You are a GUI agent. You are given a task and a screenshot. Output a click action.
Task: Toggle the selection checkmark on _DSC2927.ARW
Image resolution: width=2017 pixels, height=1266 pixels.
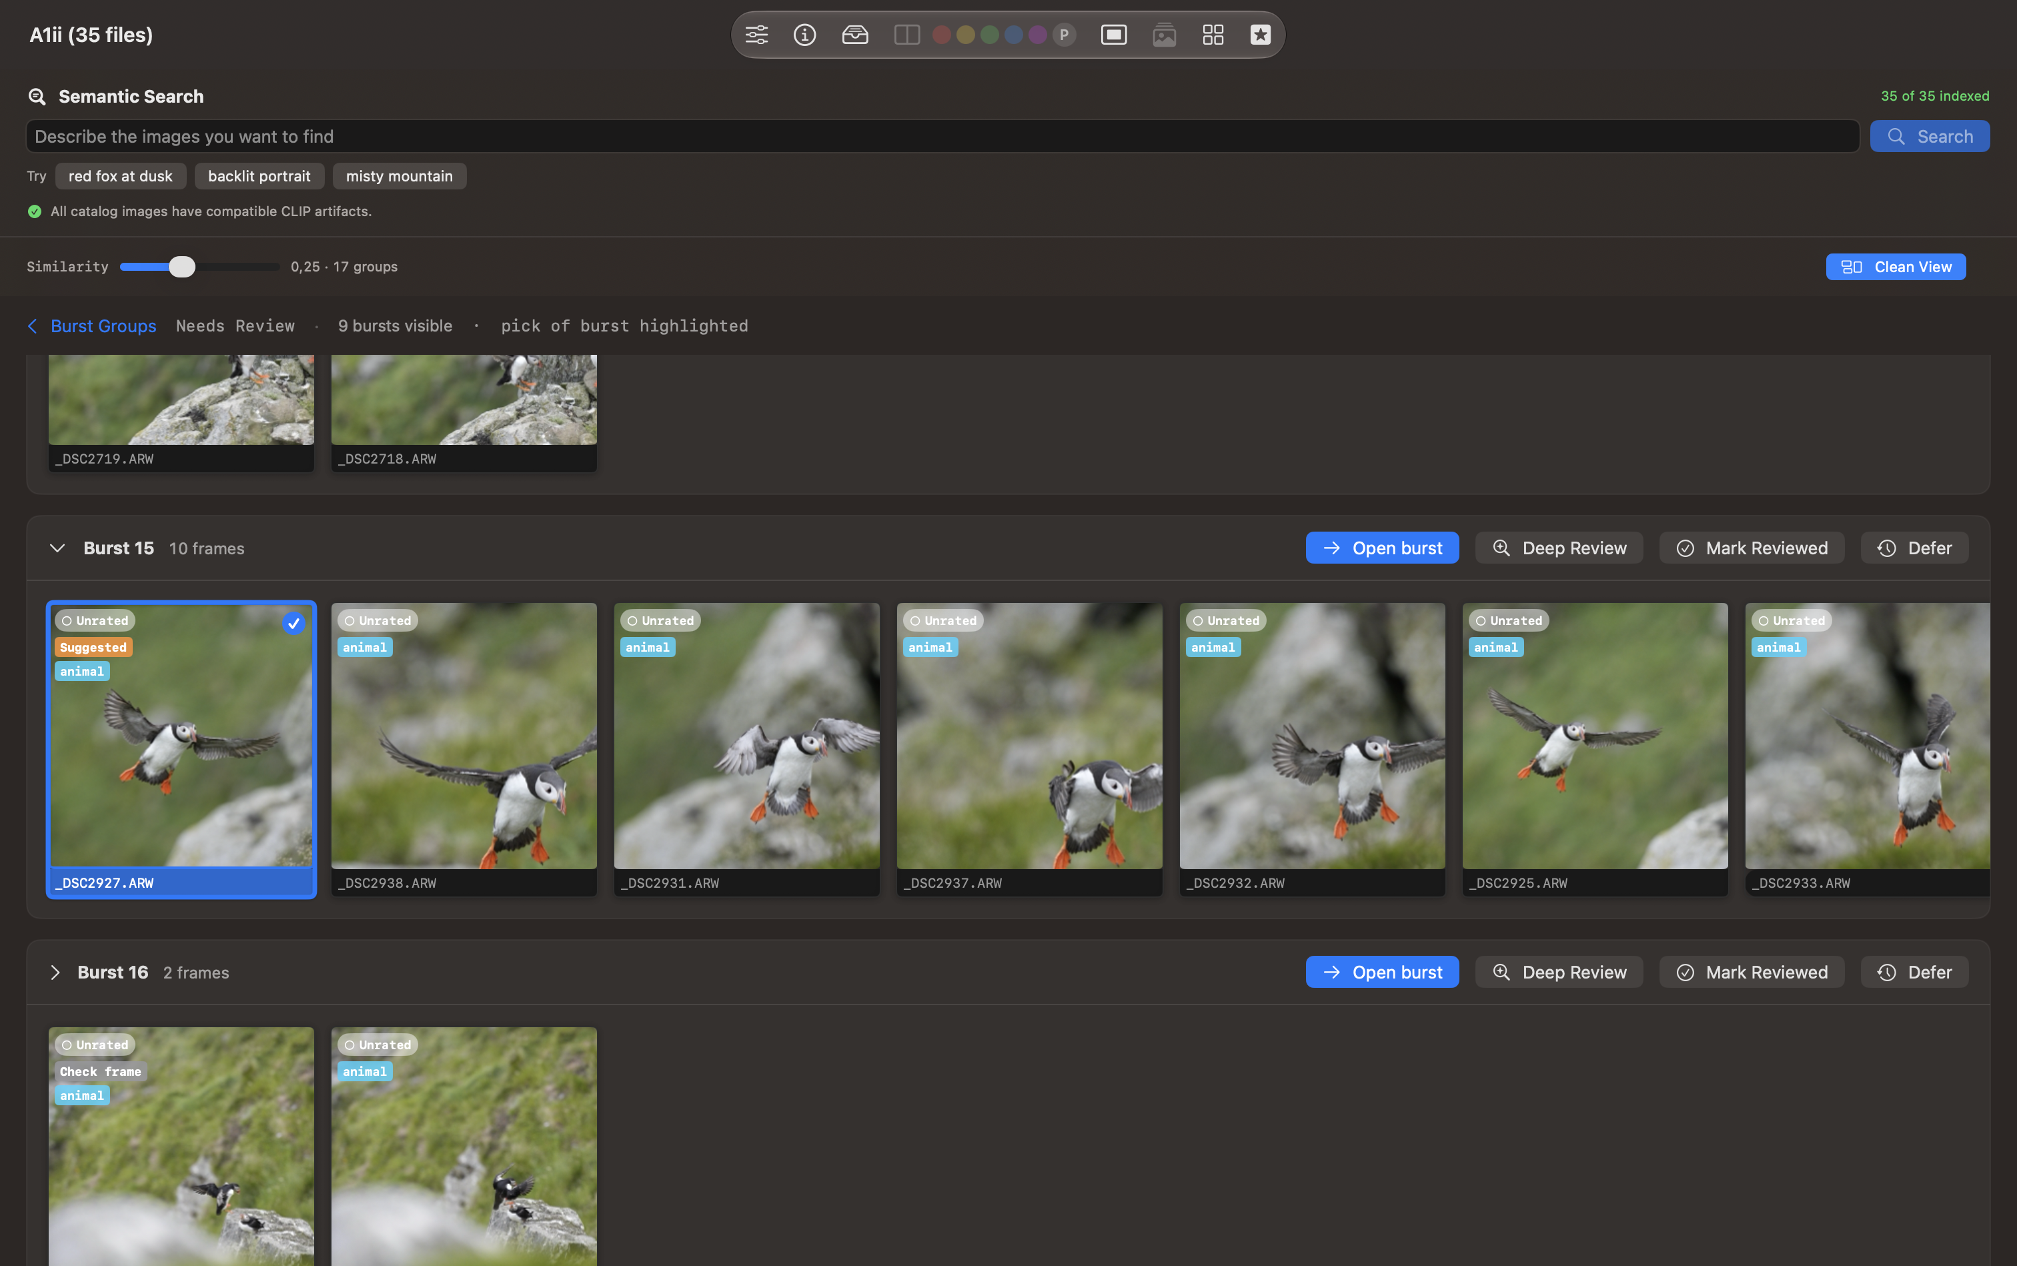(x=293, y=623)
